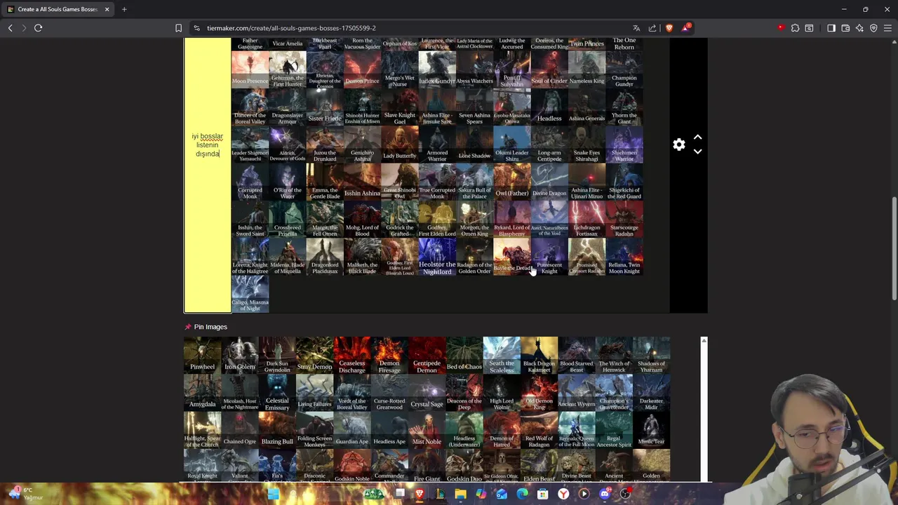The width and height of the screenshot is (898, 505).
Task: Select the Mist Noble image
Action: coord(427,430)
